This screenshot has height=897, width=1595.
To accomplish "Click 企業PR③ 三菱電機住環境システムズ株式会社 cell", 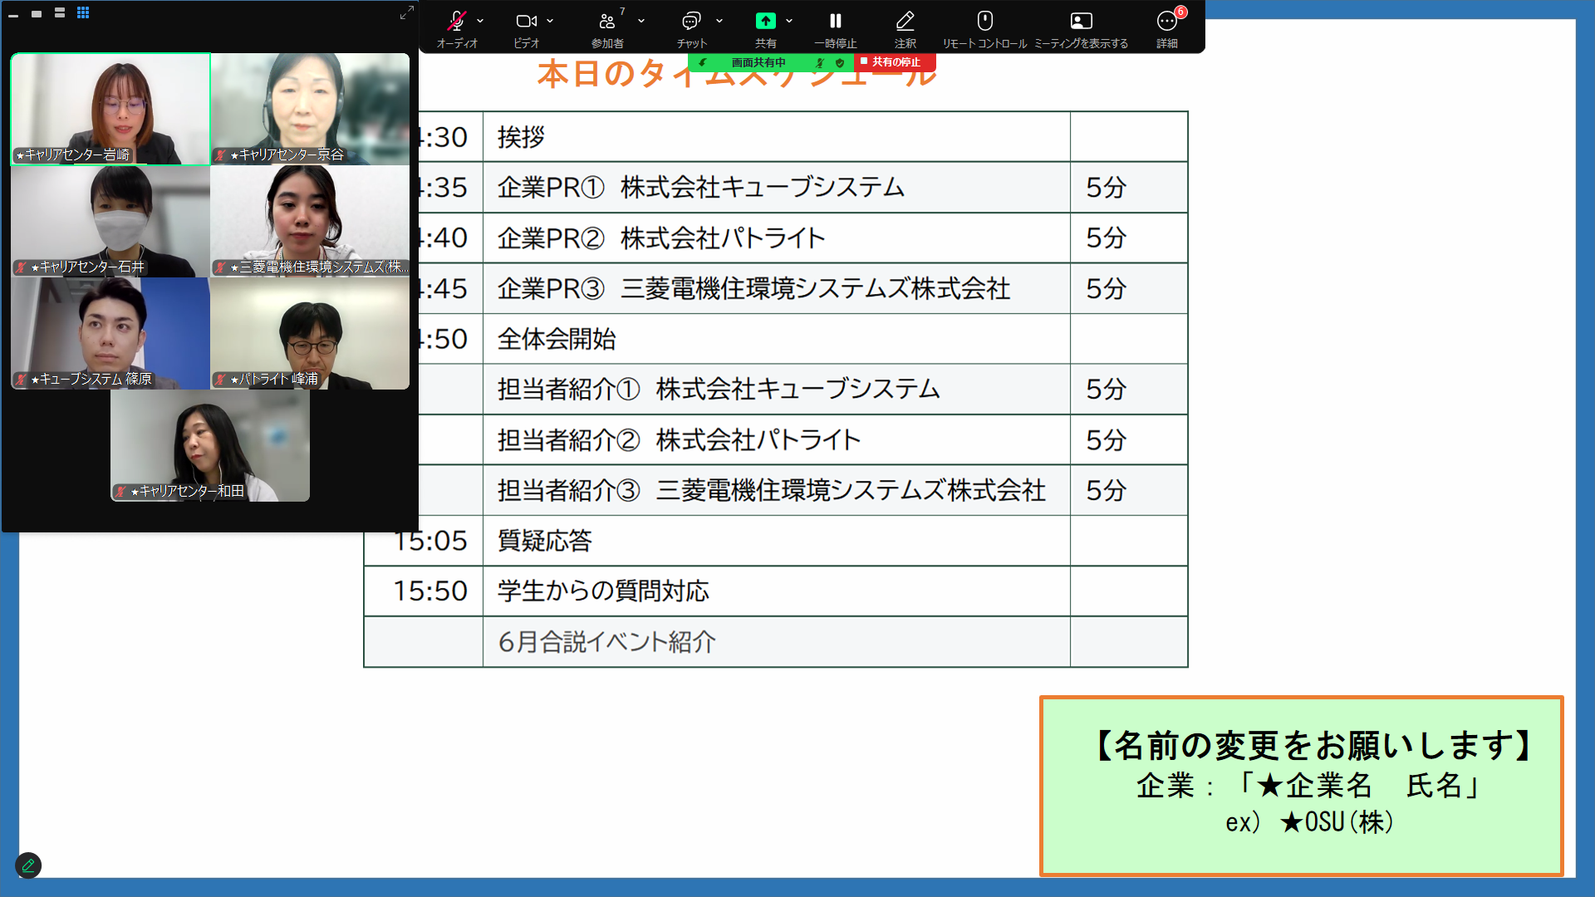I will (776, 289).
